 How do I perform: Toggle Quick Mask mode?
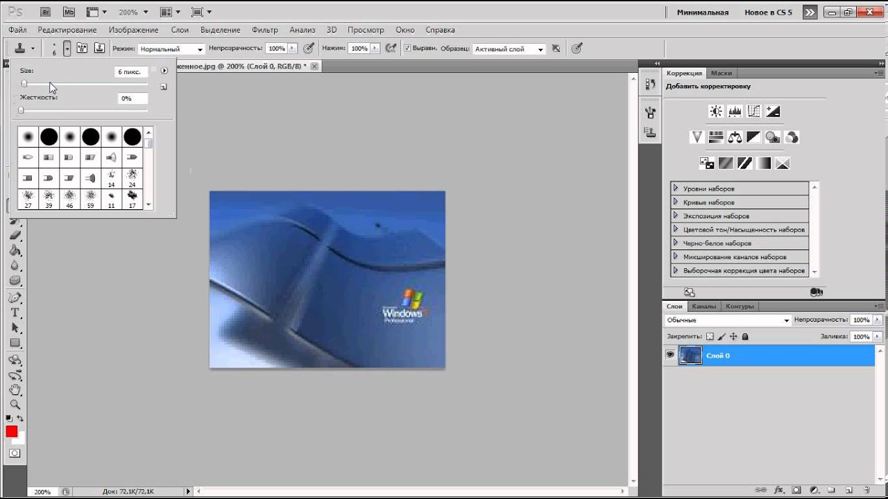[x=15, y=453]
